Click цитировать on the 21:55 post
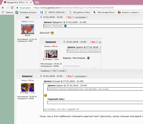The width and height of the screenshot is (143, 124). [x=80, y=76]
